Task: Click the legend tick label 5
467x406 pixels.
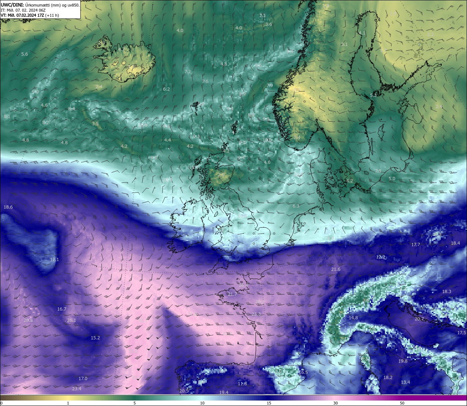Action: [x=135, y=403]
